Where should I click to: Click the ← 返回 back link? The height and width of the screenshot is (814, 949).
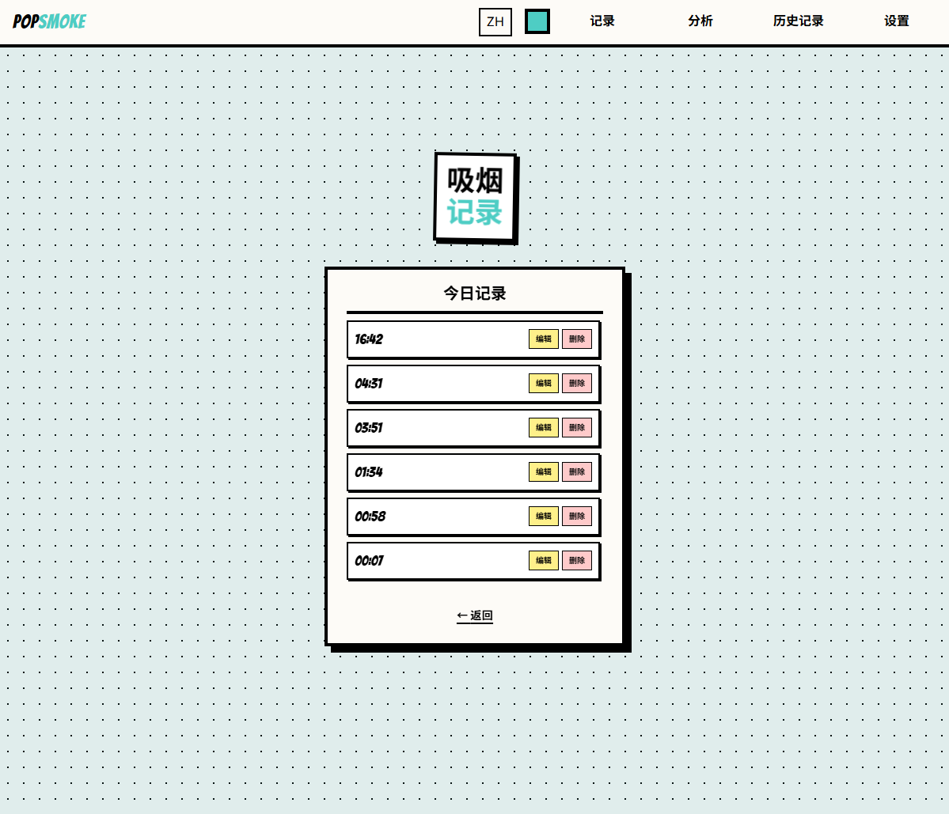pos(475,615)
